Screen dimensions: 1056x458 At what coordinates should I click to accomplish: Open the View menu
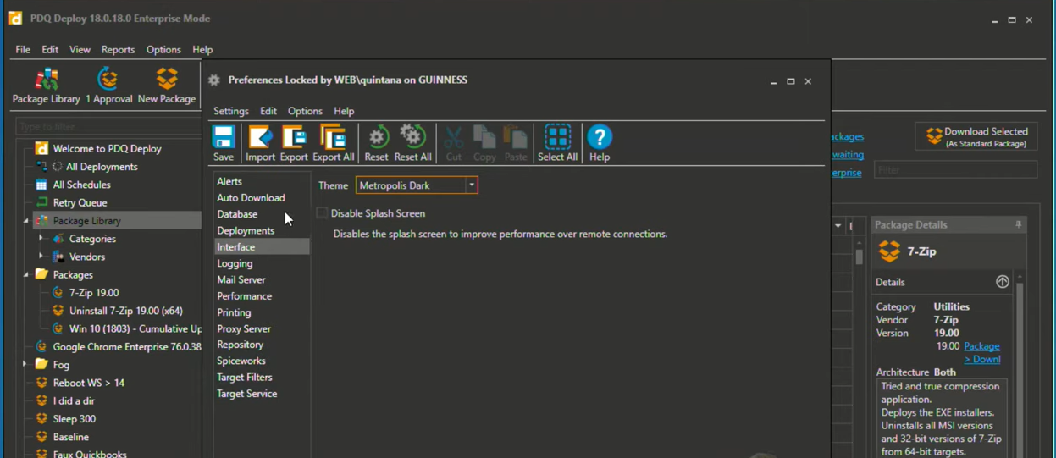click(x=80, y=50)
